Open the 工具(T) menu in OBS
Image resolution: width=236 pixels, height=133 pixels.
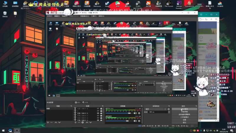(x=94, y=16)
